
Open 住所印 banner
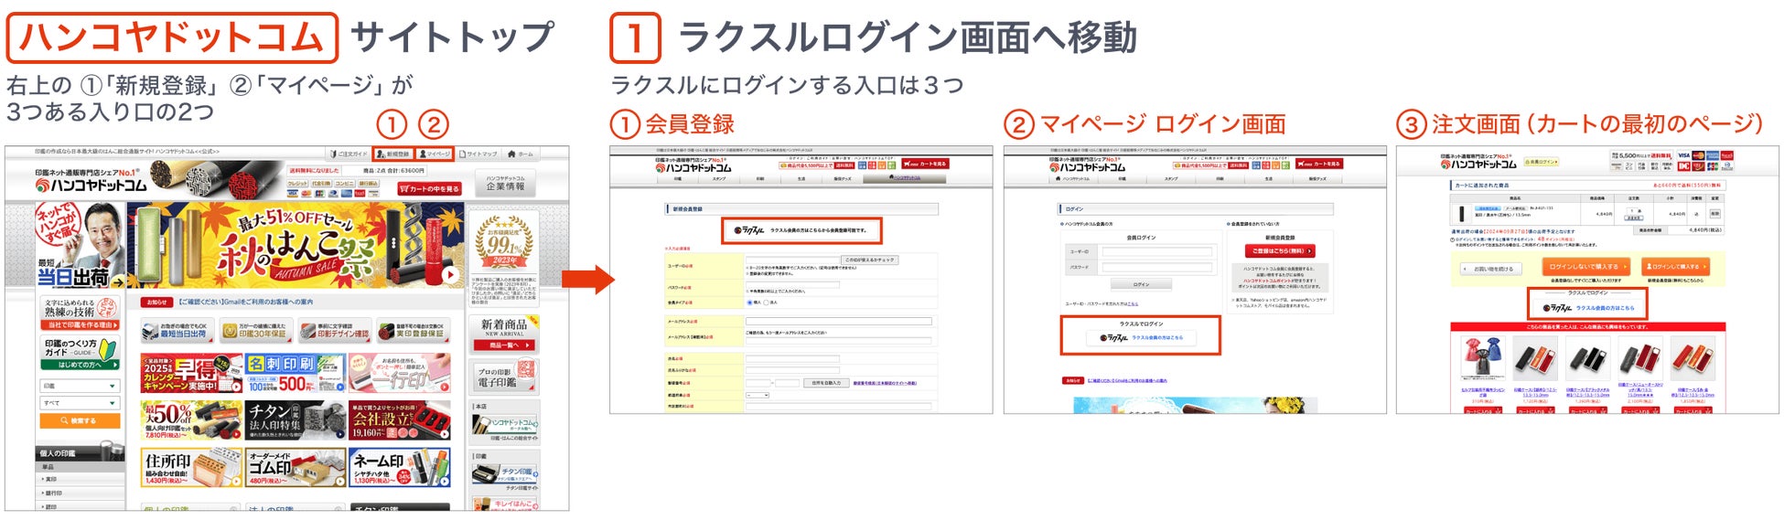[191, 467]
